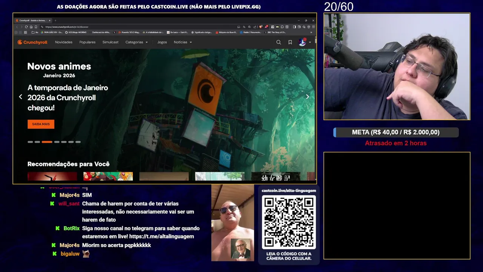The width and height of the screenshot is (483, 272).
Task: Click the META donation goal progress bar
Action: point(396,132)
